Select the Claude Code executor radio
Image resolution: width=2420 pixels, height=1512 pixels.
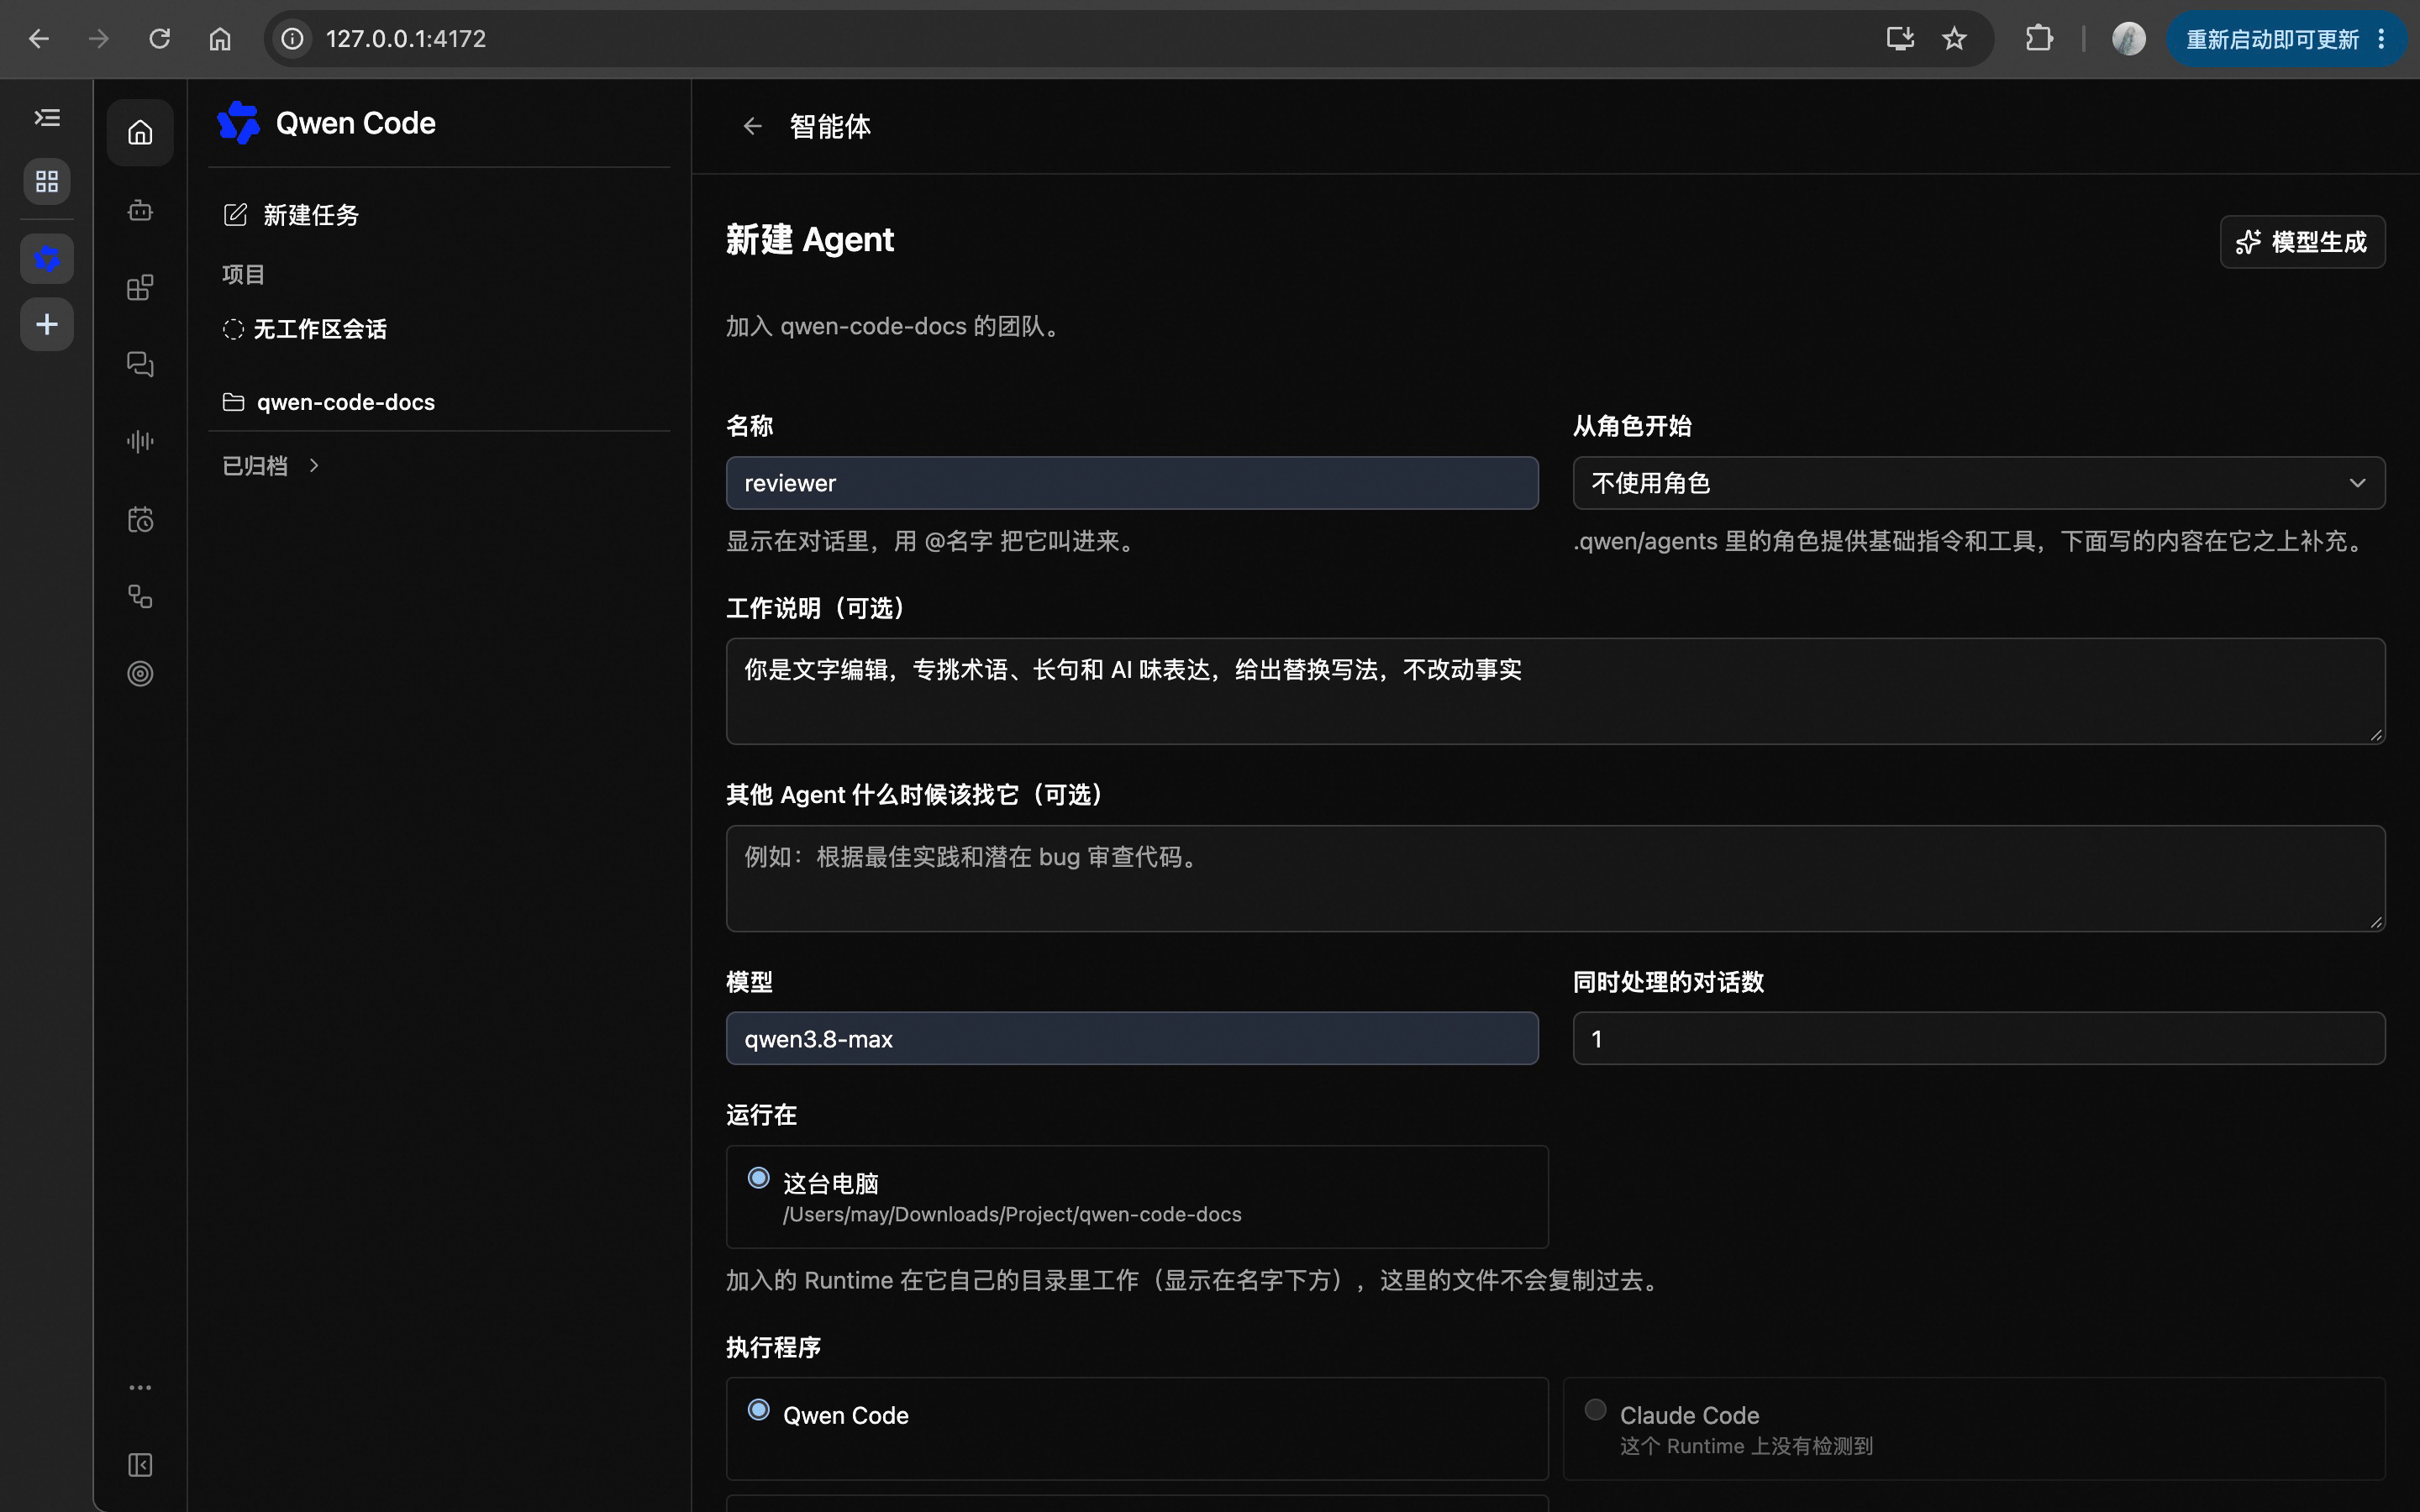(x=1595, y=1410)
